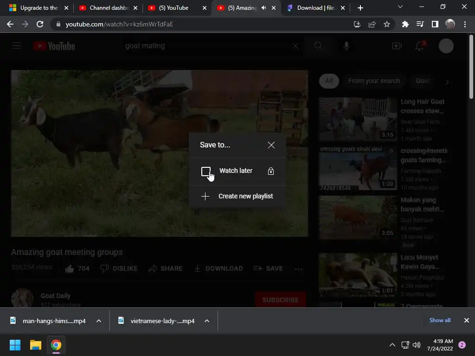Viewport: 475px width, 356px height.
Task: Go back with browser back arrow
Action: point(10,24)
